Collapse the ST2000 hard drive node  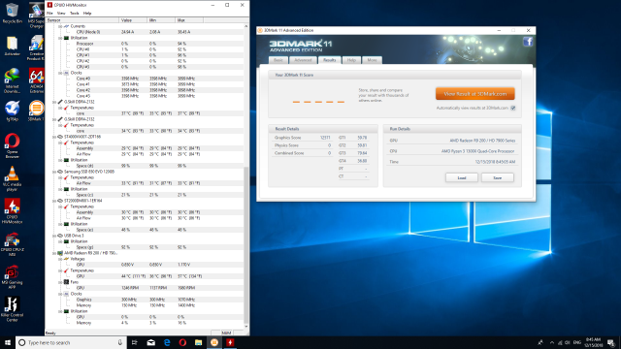pyautogui.click(x=54, y=201)
